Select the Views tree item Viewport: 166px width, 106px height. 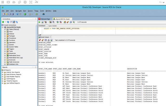pos(11,32)
